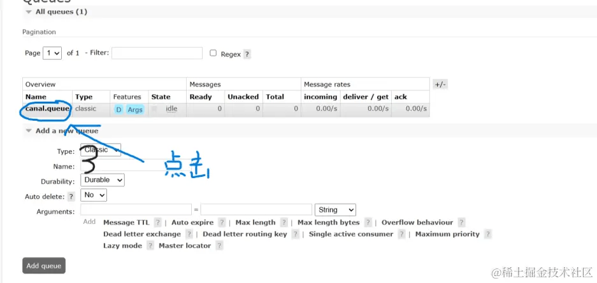This screenshot has width=597, height=283.
Task: Click the help icon next to Regex
Action: point(247,55)
